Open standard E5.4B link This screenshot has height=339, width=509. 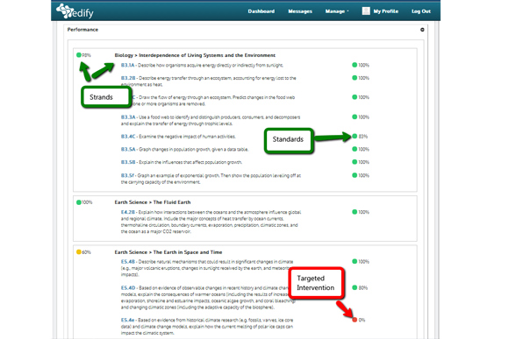click(127, 262)
